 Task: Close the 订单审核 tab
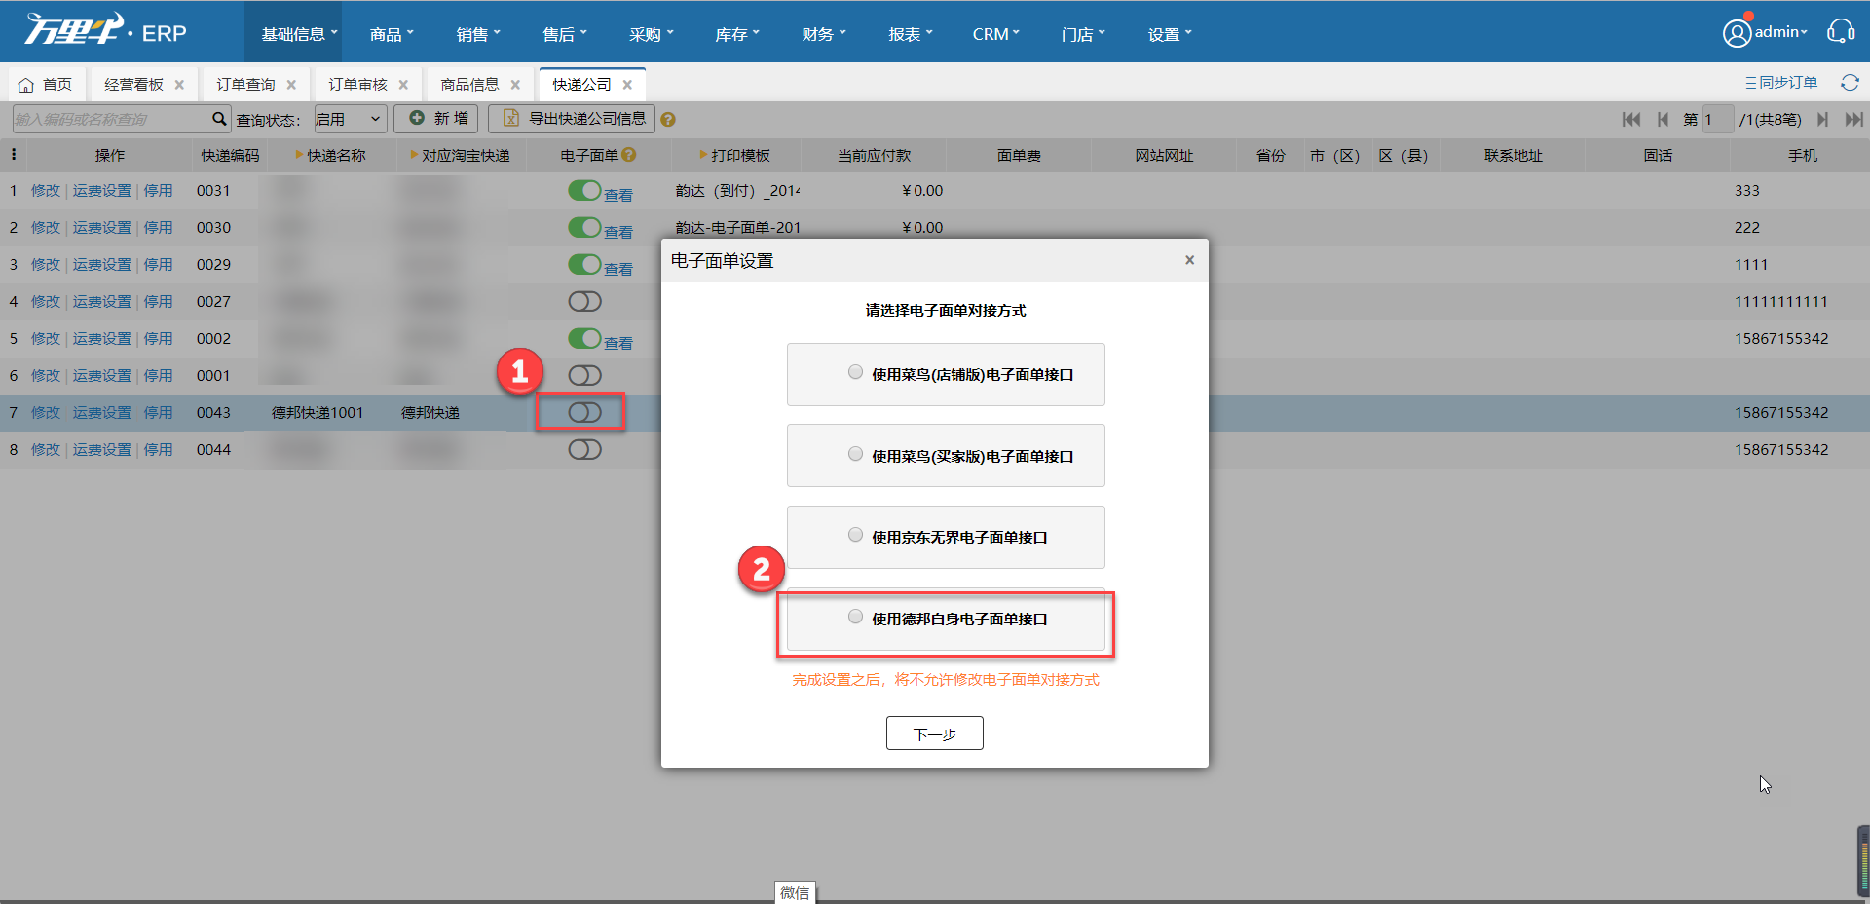click(x=403, y=85)
